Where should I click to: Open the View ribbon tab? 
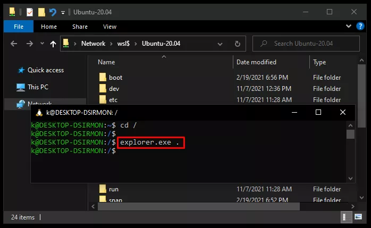109,27
